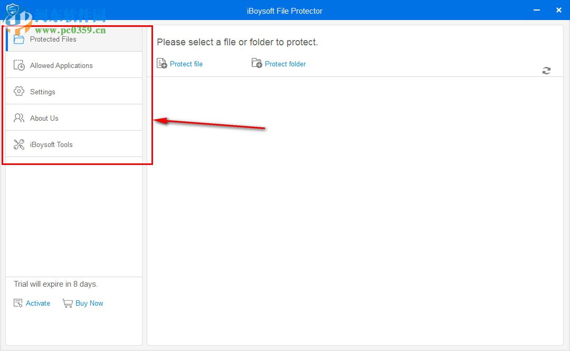
Task: Click the refresh icon
Action: coord(547,70)
